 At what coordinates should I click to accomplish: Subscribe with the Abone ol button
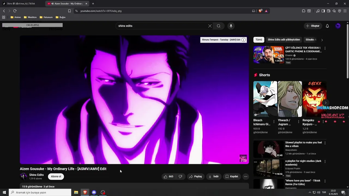[x=56, y=176]
